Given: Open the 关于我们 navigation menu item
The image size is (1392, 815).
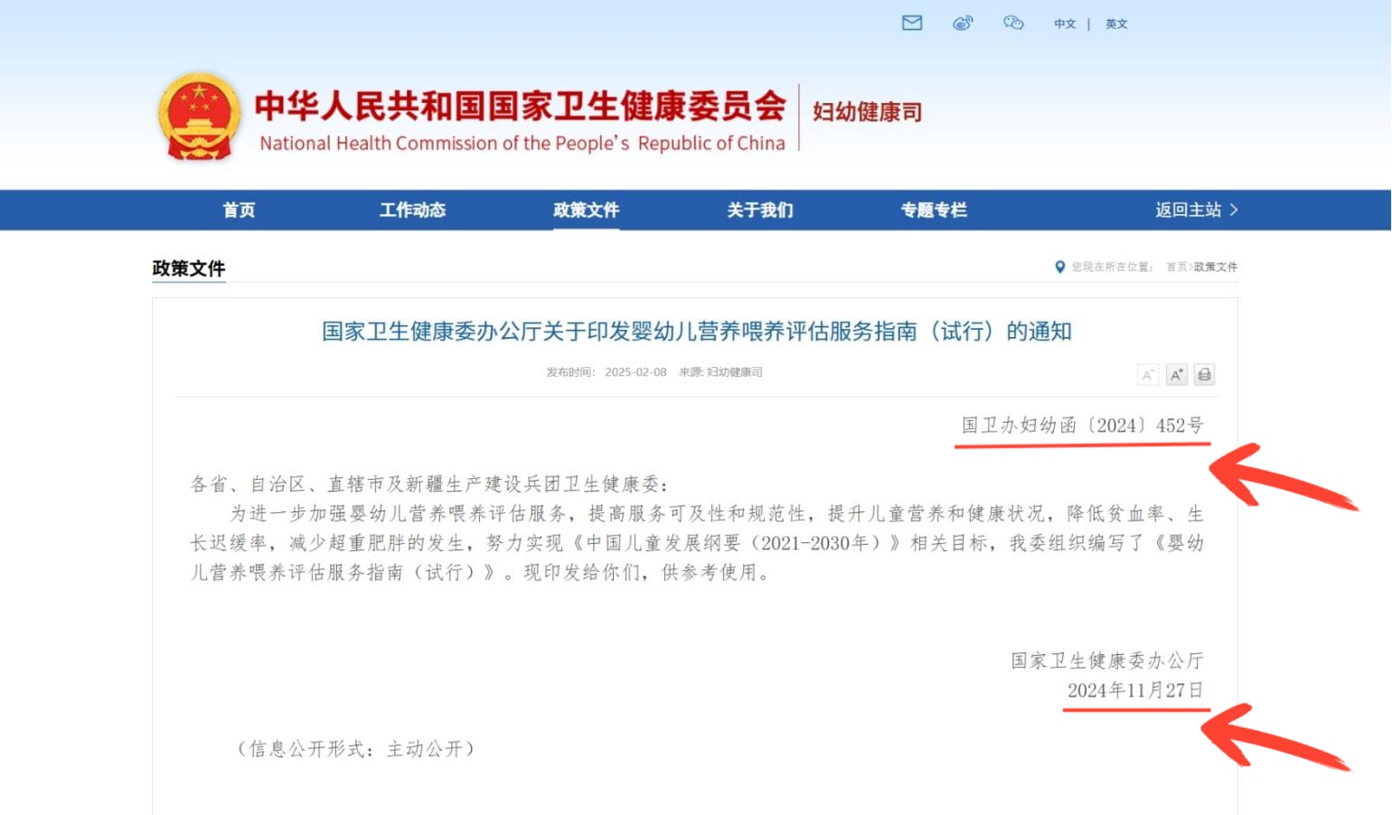Looking at the screenshot, I should click(759, 211).
